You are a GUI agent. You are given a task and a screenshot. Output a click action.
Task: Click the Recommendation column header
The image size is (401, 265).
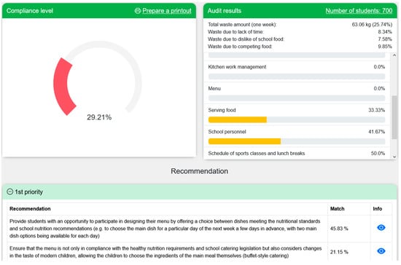click(x=30, y=209)
